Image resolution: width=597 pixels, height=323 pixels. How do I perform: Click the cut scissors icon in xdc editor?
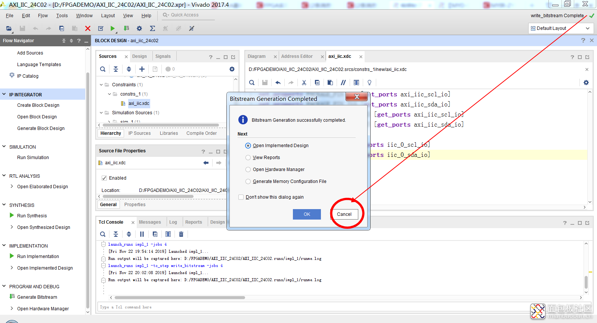(304, 83)
